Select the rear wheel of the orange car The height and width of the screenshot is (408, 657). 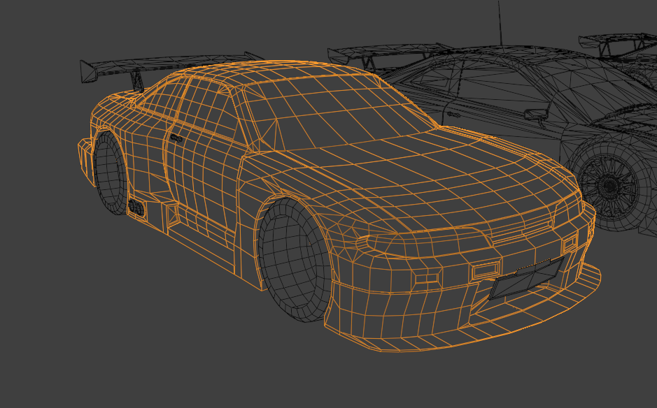point(111,173)
